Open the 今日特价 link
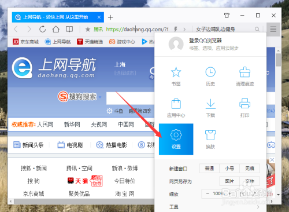Image resolution: width=289 pixels, height=212 pixels. click(125, 181)
